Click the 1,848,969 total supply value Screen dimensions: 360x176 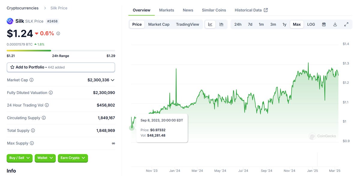pyautogui.click(x=106, y=131)
